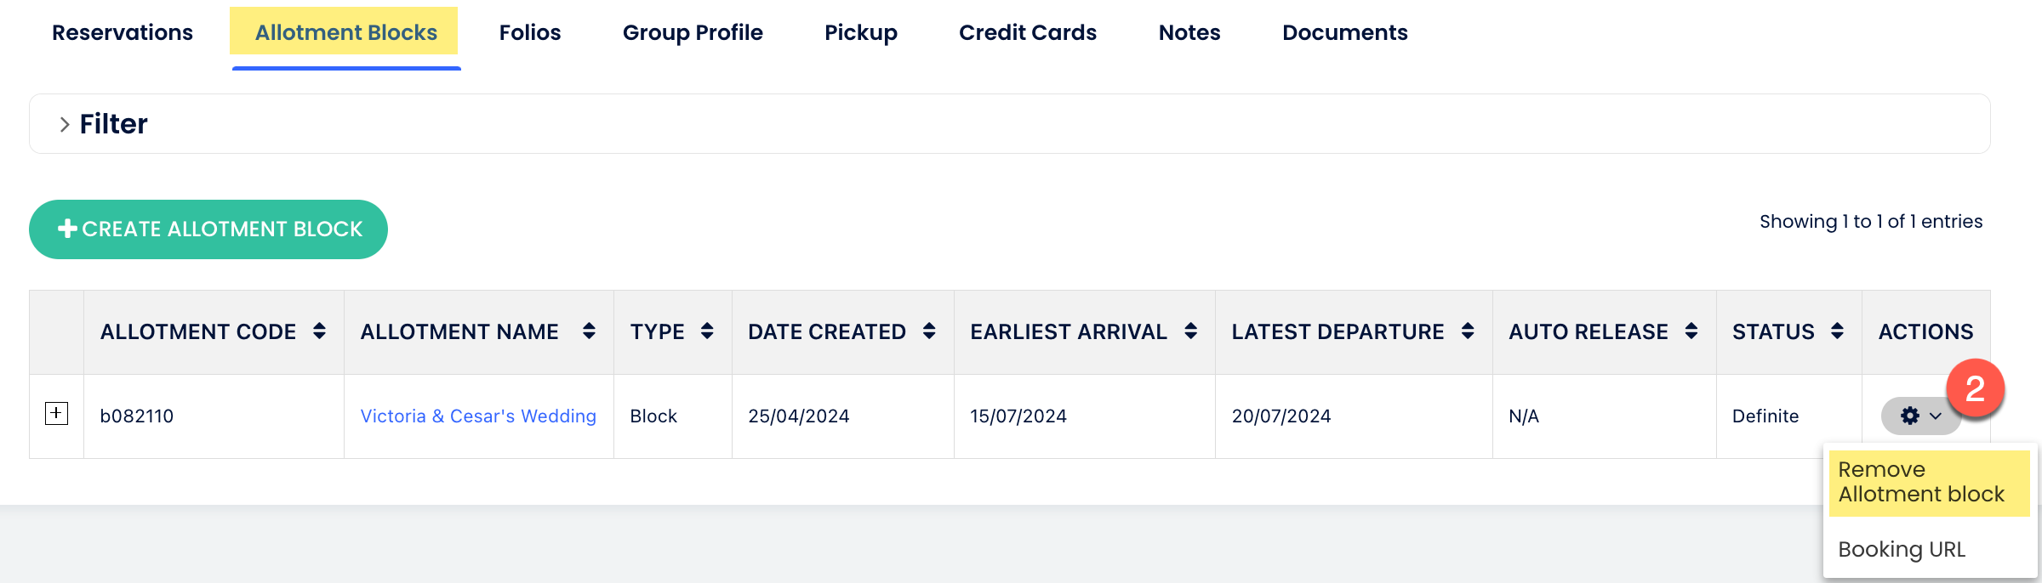Sort by Date Created column arrows
Image resolution: width=2042 pixels, height=583 pixels.
pos(929,331)
